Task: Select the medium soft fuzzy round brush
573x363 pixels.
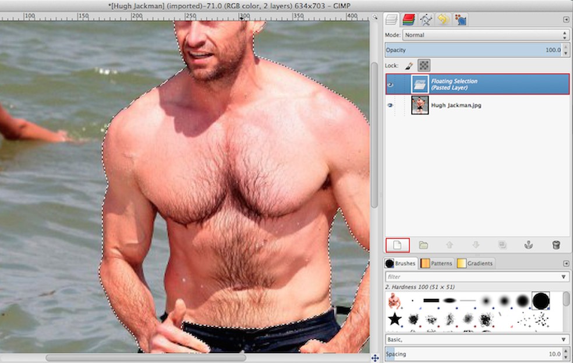Action: pyautogui.click(x=504, y=301)
